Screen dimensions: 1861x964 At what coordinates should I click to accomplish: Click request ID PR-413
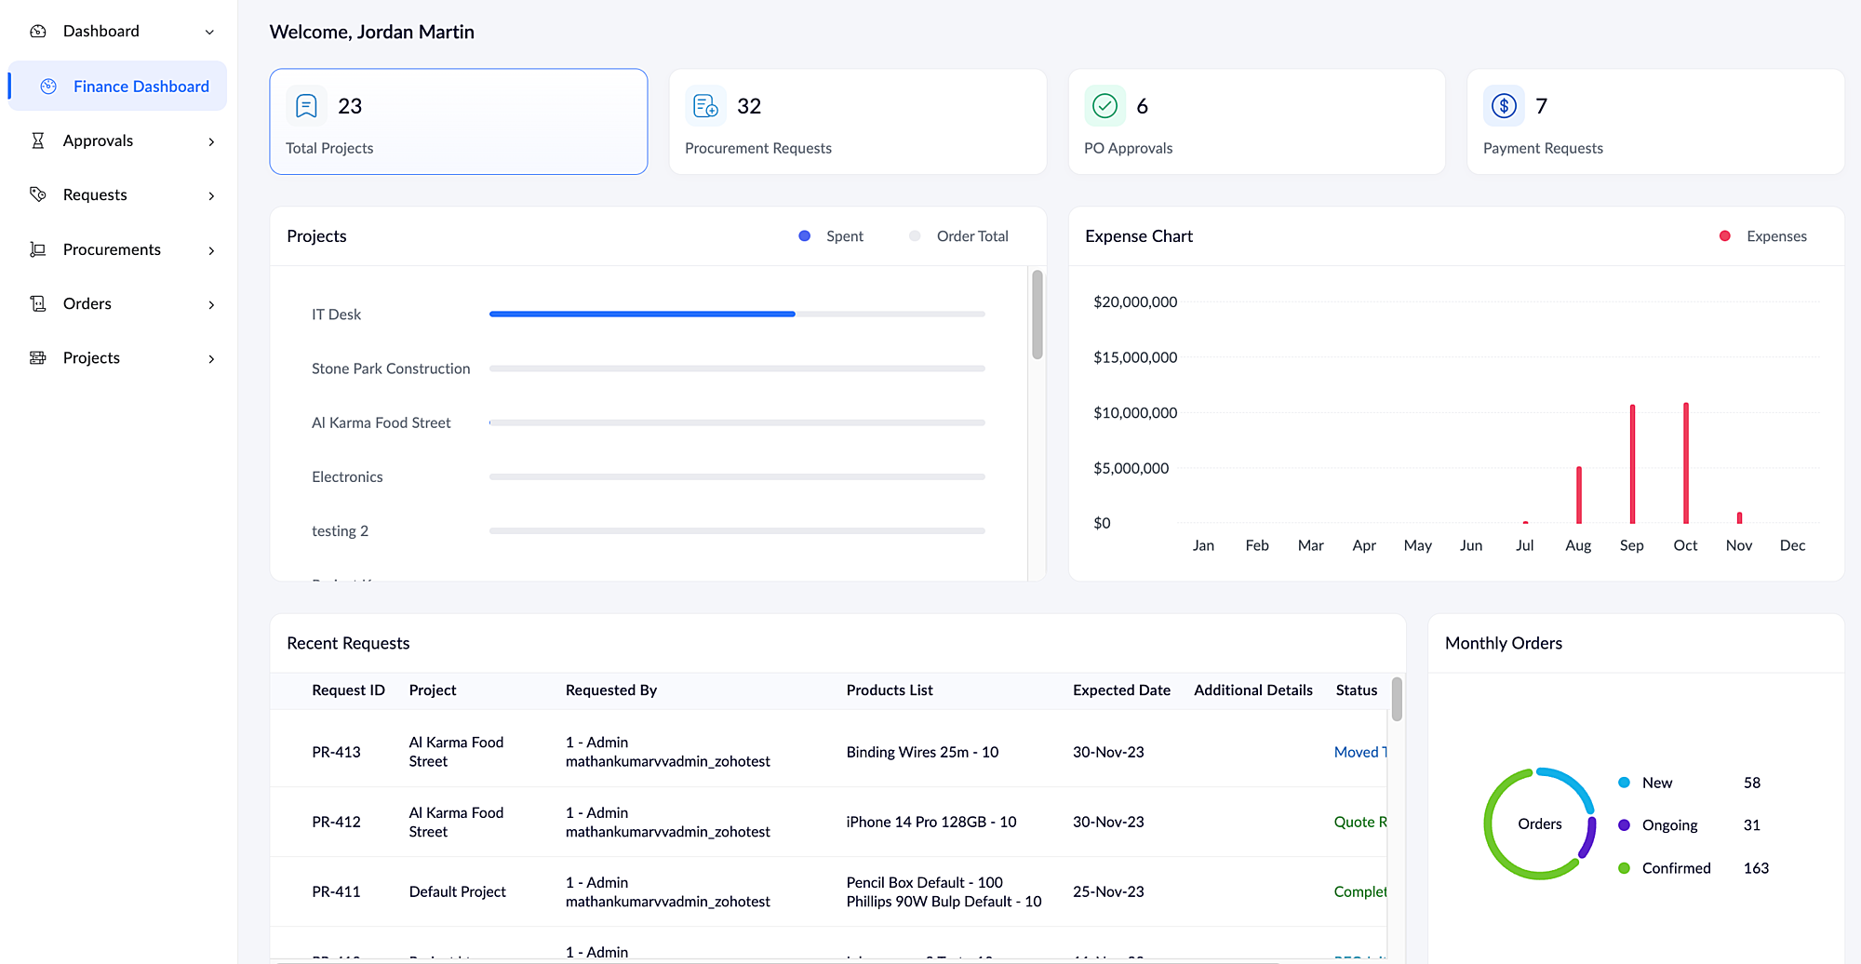(336, 752)
